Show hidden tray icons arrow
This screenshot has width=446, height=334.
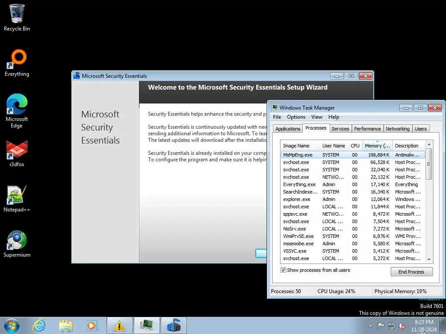(370, 326)
